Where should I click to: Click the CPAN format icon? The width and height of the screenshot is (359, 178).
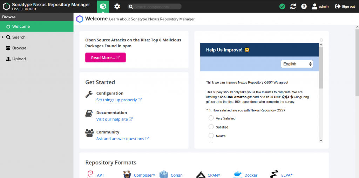(x=201, y=174)
